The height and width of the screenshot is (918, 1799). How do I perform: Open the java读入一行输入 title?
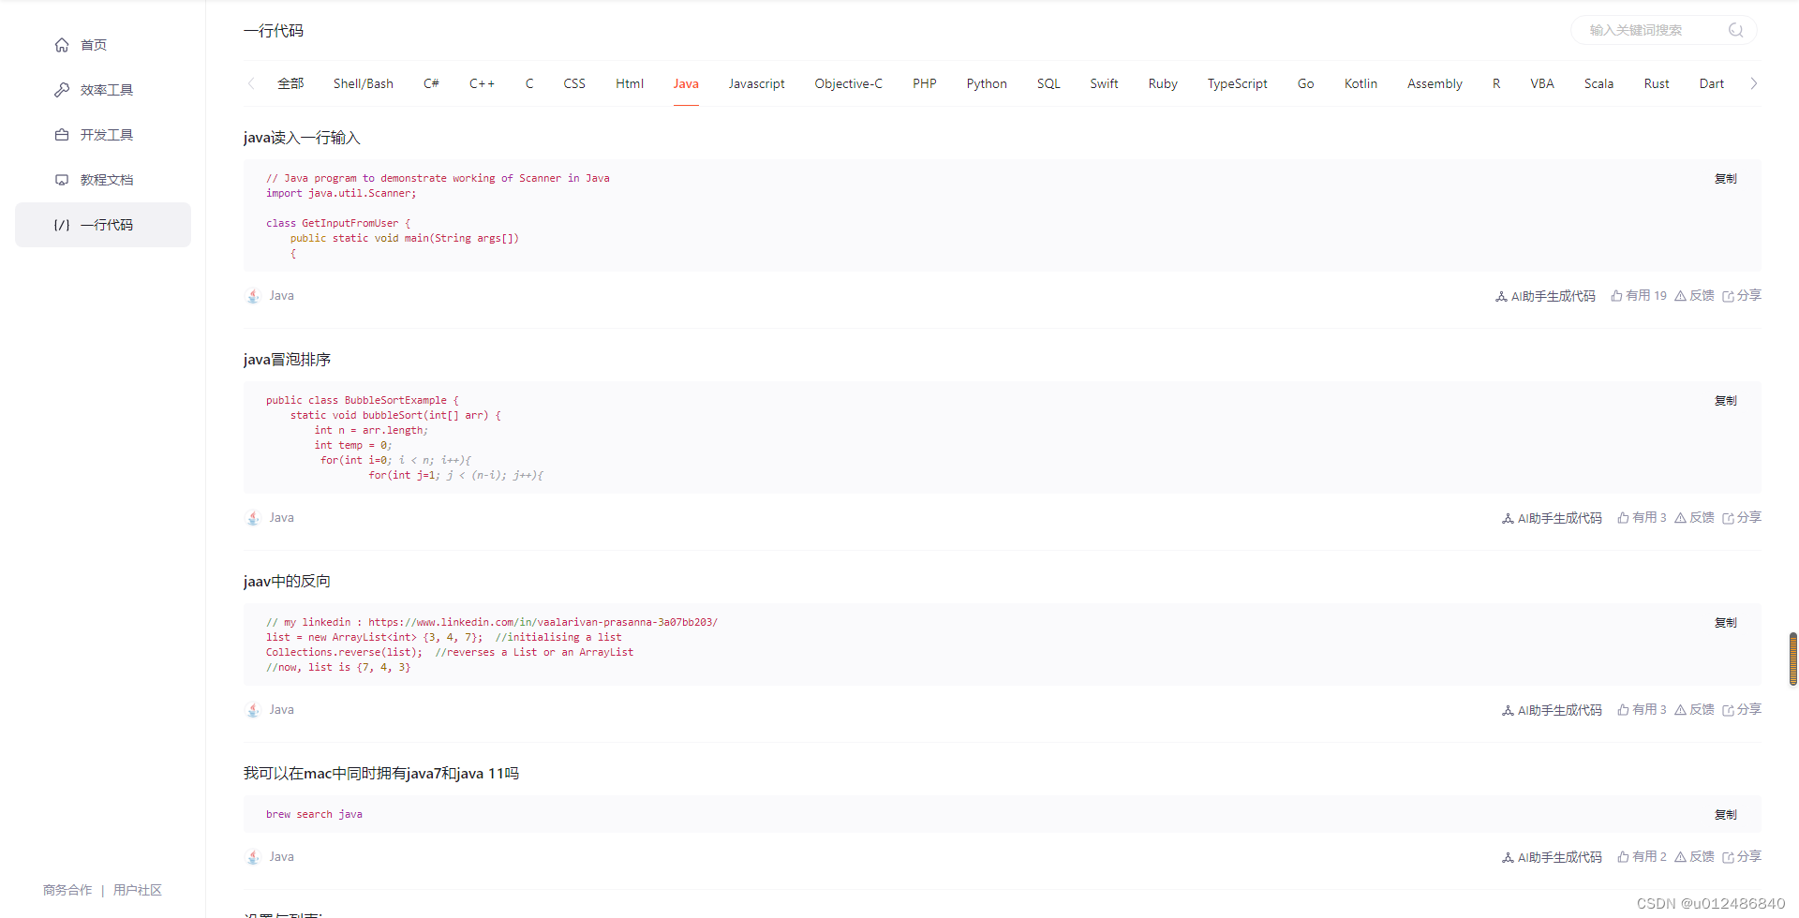click(302, 138)
